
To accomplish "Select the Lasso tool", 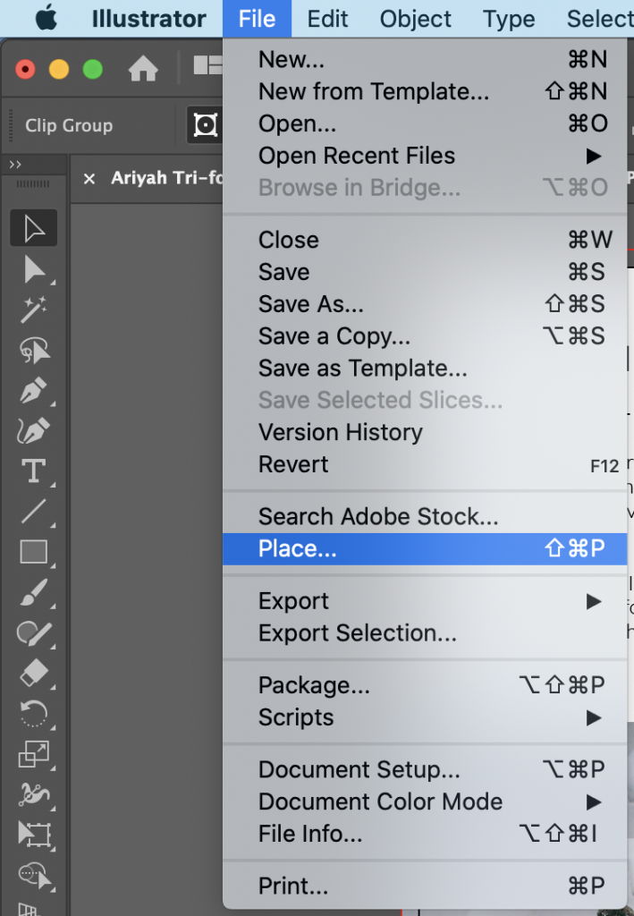I will pos(34,350).
